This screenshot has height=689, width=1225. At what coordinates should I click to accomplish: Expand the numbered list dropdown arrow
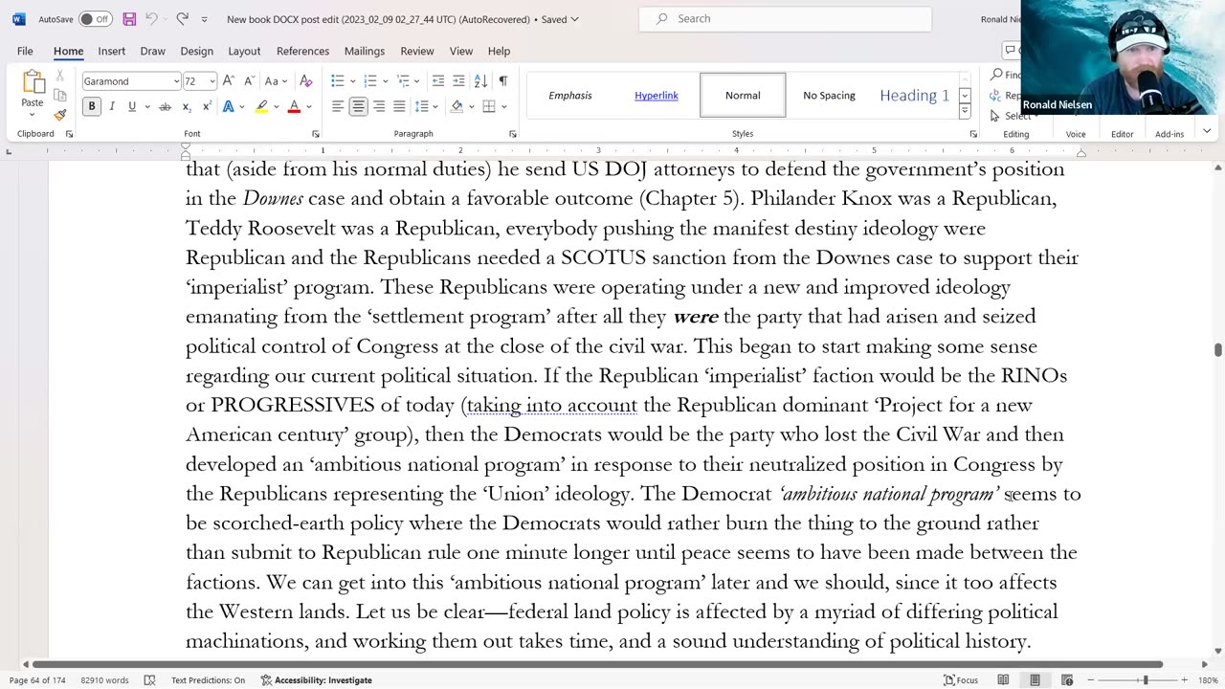[386, 81]
